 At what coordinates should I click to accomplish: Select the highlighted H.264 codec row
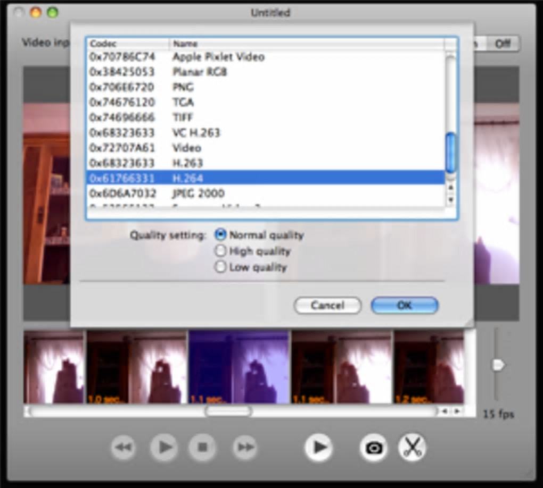(266, 178)
